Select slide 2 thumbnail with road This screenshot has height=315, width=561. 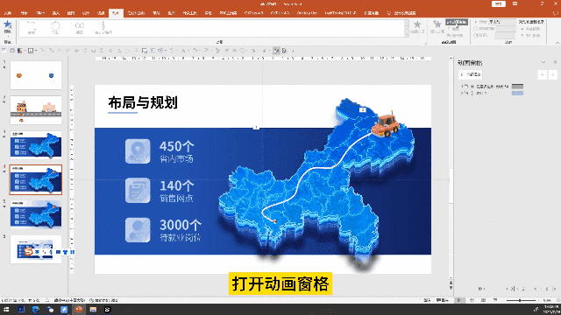point(36,110)
